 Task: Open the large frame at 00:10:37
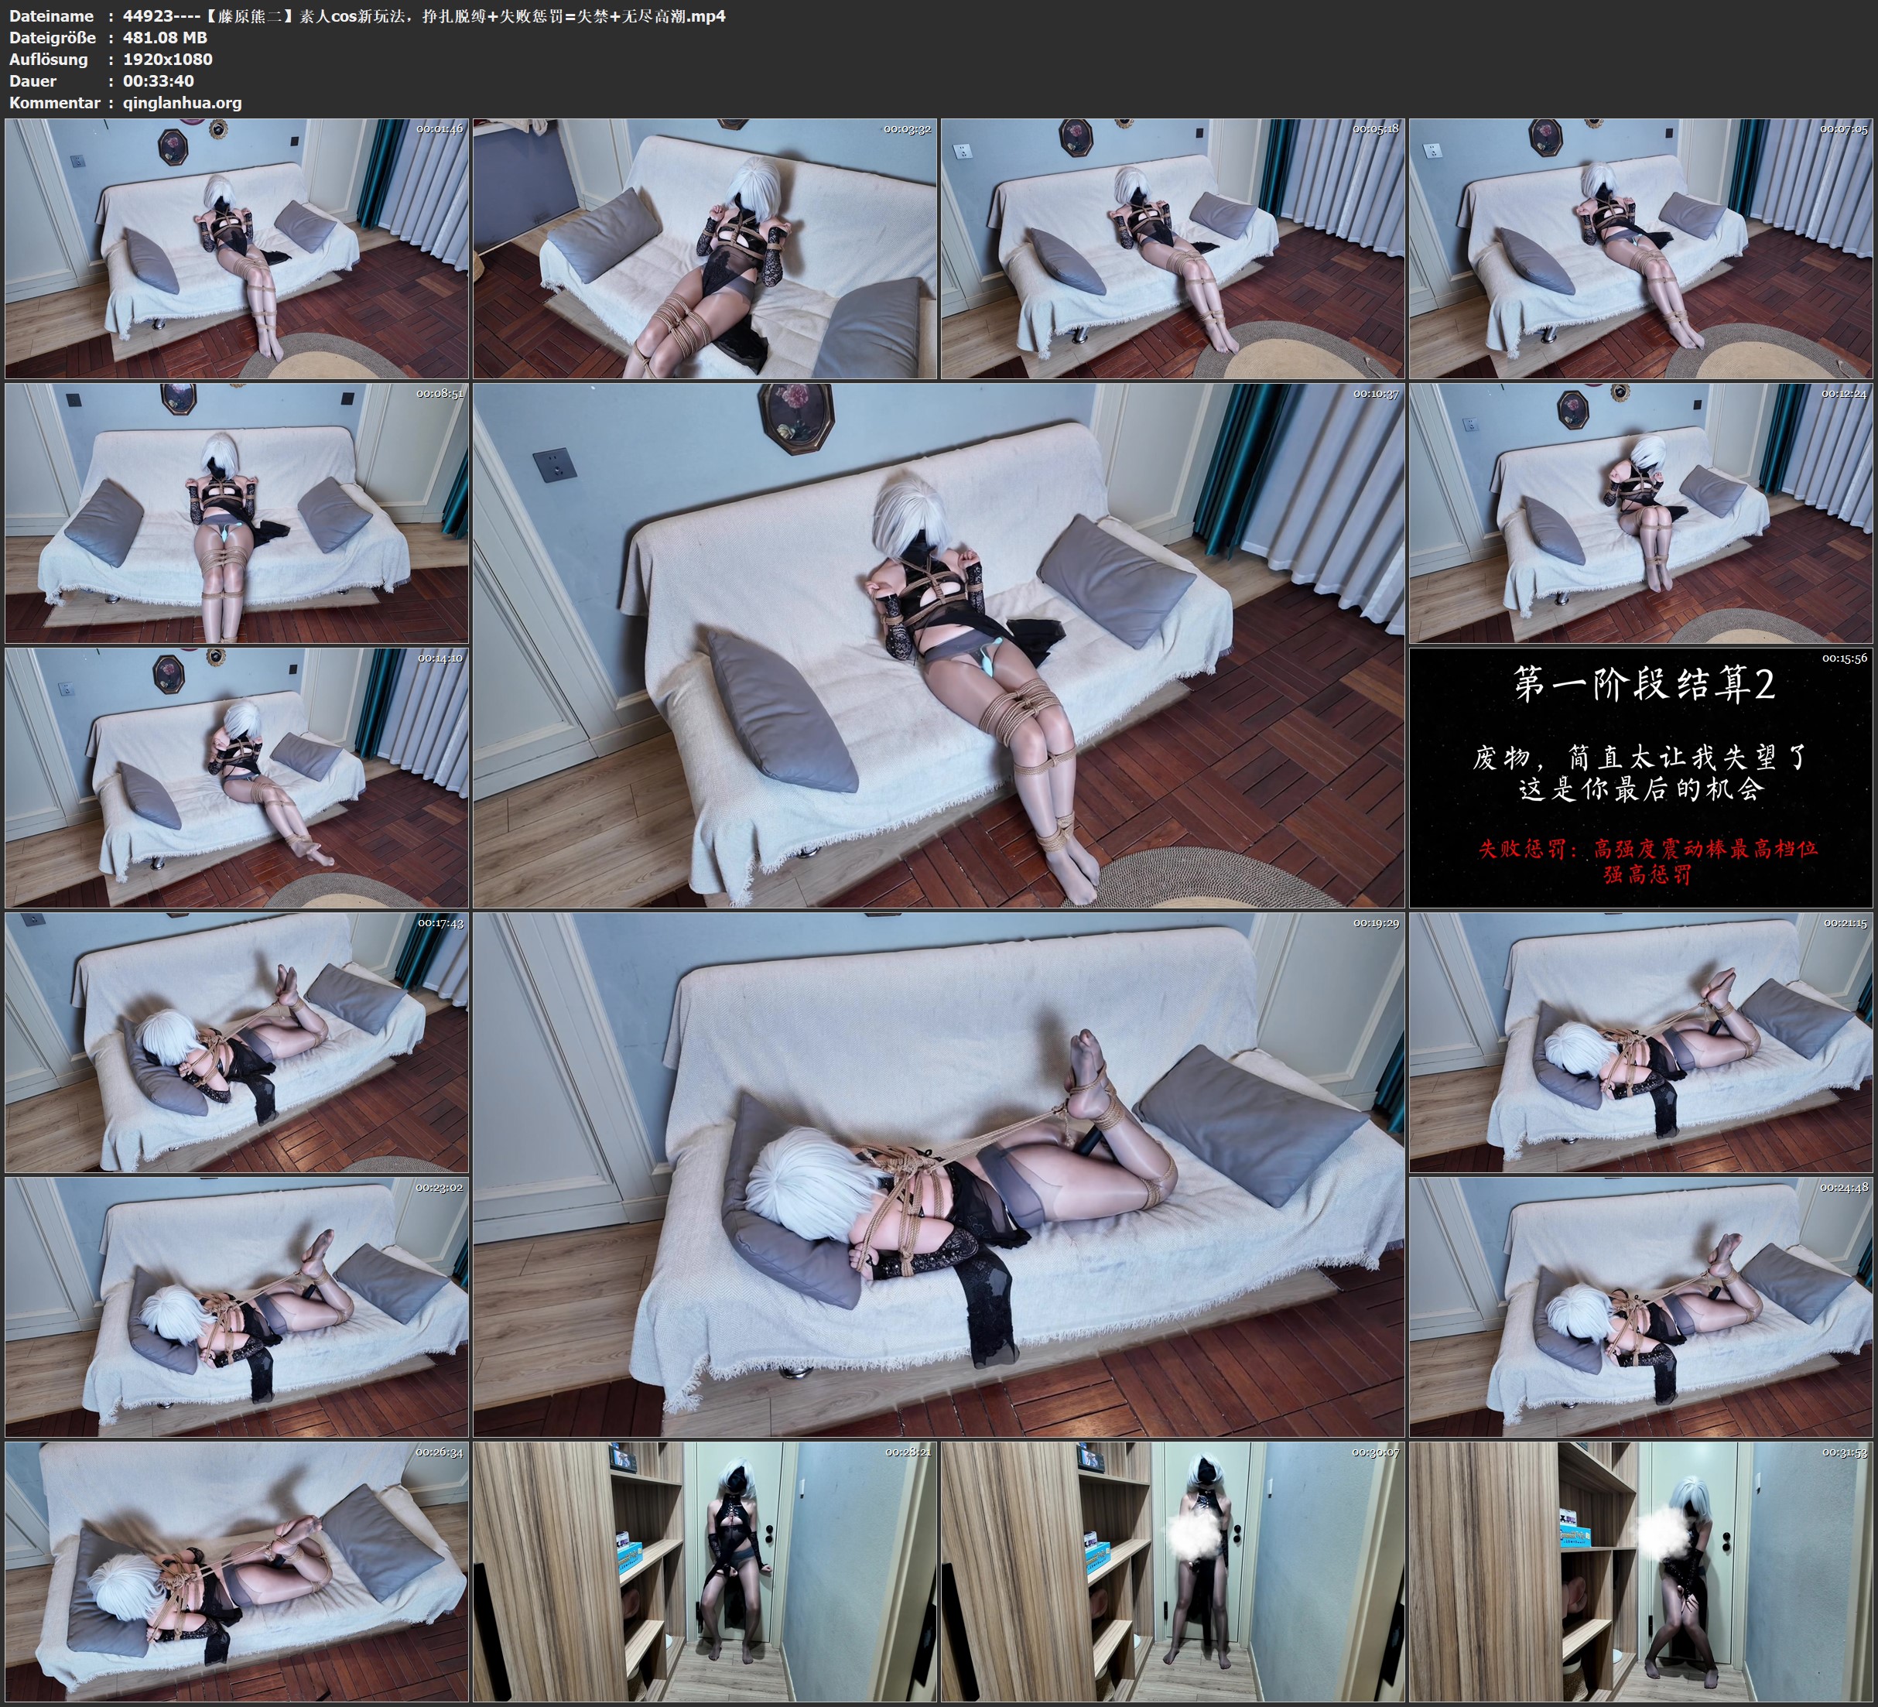tap(938, 645)
